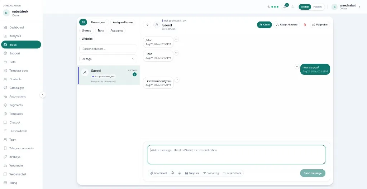Open the emoji picker
Image resolution: width=367 pixels, height=189 pixels.
click(x=172, y=173)
